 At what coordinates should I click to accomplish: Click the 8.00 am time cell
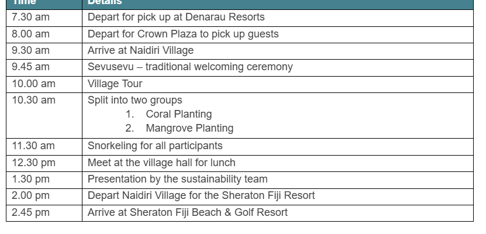[x=44, y=35]
